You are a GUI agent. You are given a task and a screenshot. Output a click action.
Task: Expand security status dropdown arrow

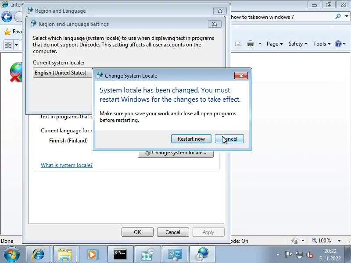click(x=303, y=241)
